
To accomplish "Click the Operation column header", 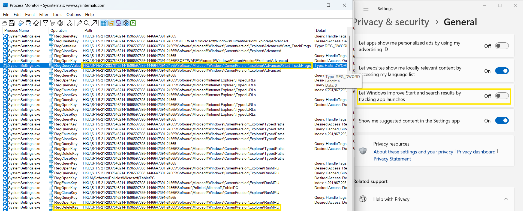I will 66,30.
